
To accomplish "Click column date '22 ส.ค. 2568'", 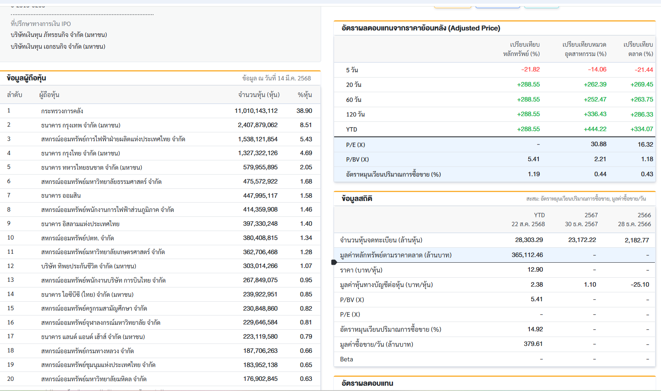I will click(528, 224).
